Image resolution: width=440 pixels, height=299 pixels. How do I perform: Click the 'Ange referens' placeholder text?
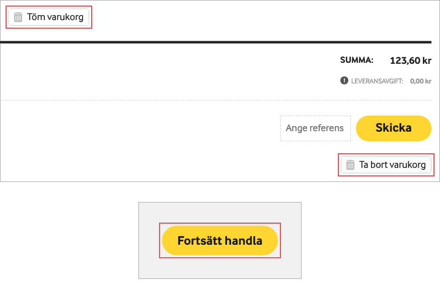[x=315, y=128]
